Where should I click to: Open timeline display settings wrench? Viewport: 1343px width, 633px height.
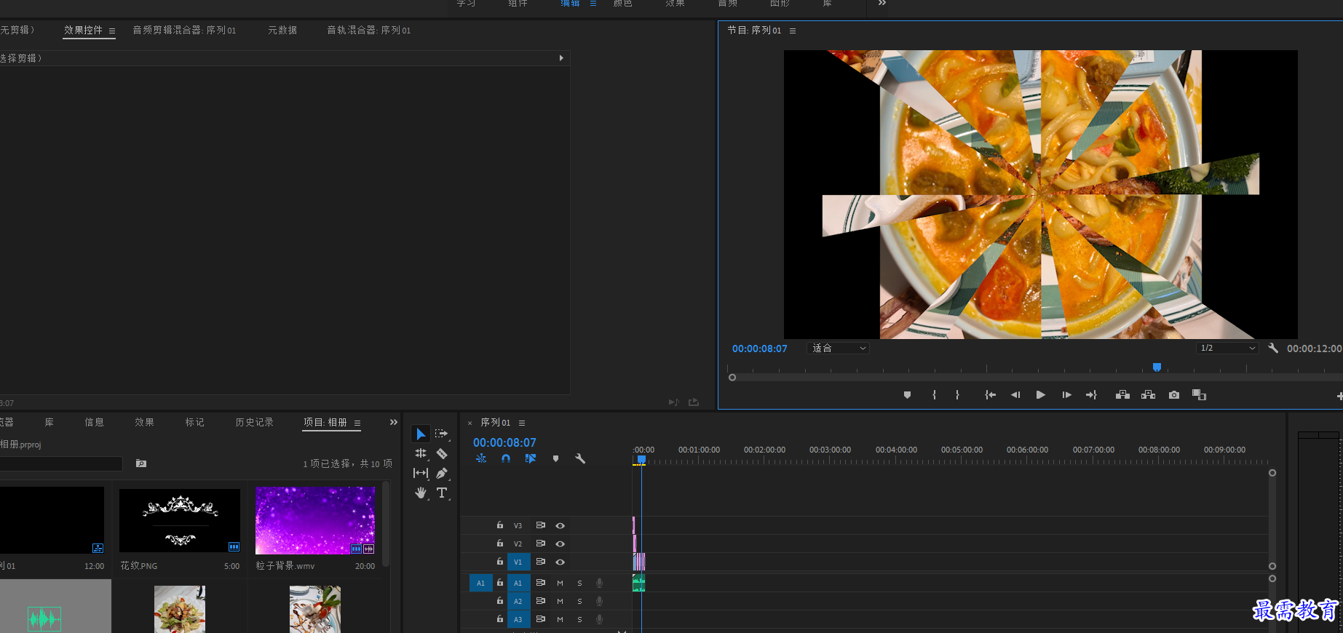tap(580, 458)
